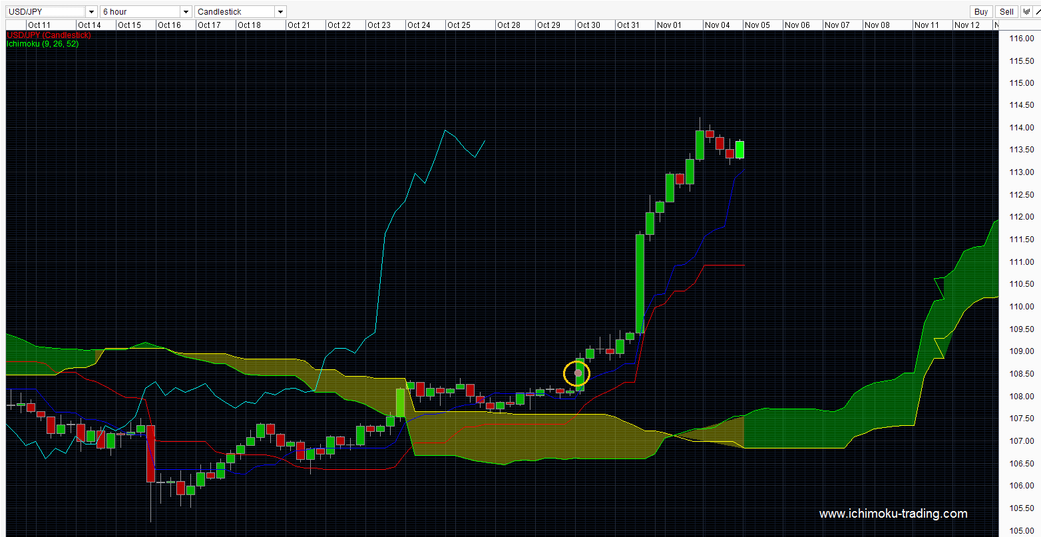
Task: Select the Ichimoku (9, 26, 52) legend label
Action: 43,44
